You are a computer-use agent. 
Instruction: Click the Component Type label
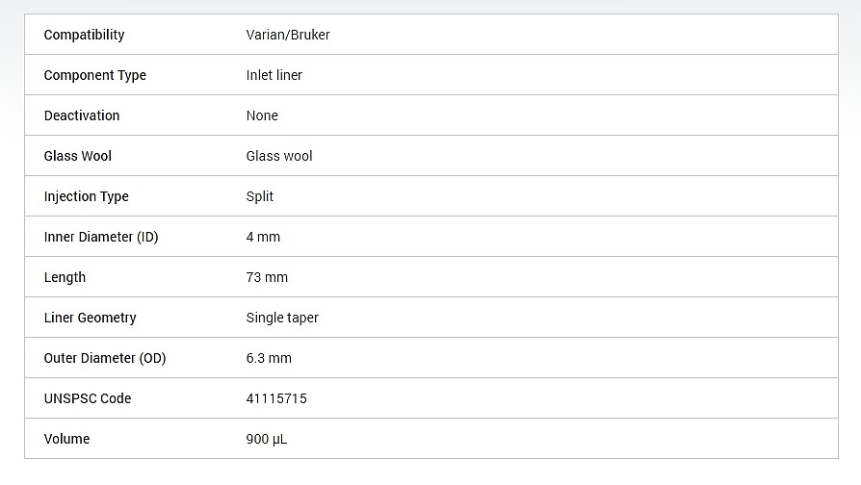(95, 76)
